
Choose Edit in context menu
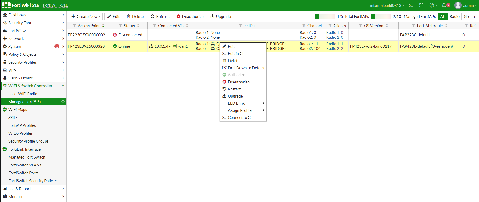(243, 47)
